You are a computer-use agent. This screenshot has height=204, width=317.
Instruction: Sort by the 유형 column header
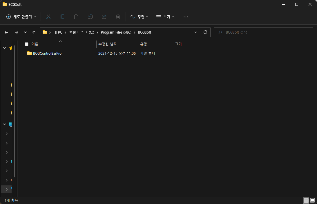[x=144, y=44]
